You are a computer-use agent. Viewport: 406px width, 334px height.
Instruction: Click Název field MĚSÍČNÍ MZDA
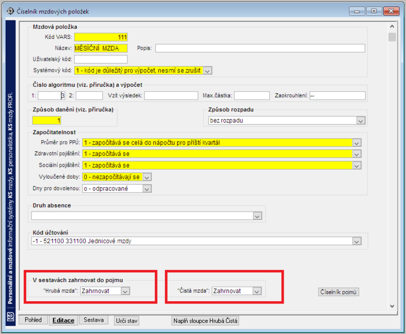[x=101, y=48]
